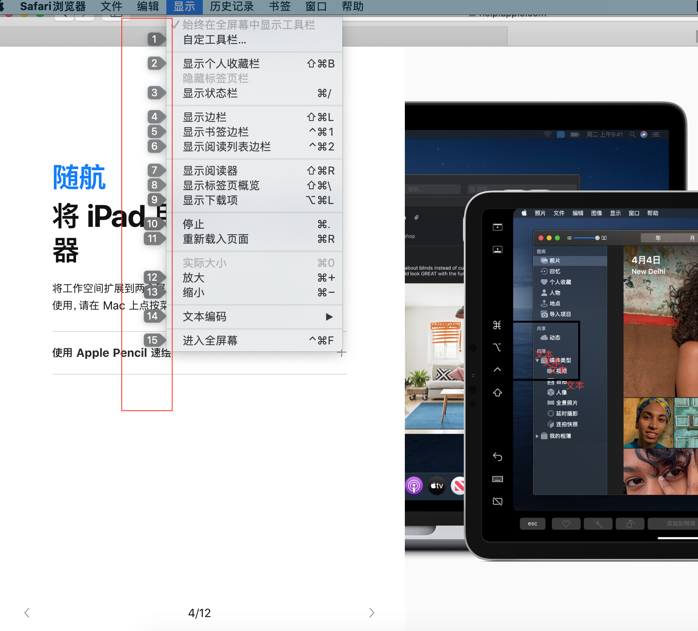The image size is (698, 631).
Task: Adjust the Photos thumbnail zoom slider
Action: point(597,238)
